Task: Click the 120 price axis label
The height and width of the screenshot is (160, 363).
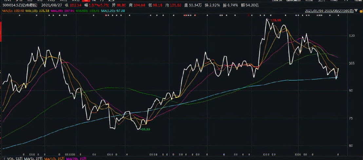Action: click(x=352, y=36)
